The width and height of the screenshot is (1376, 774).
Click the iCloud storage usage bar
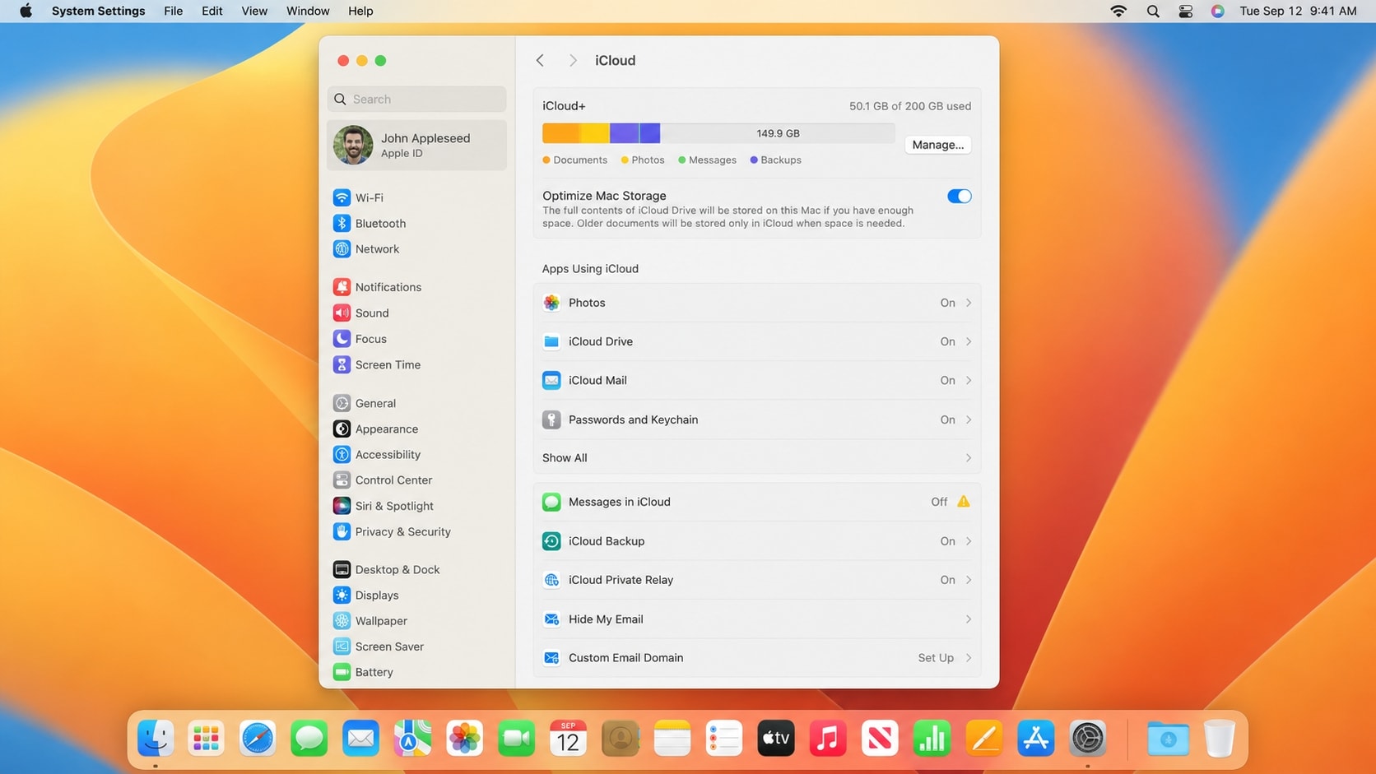(718, 133)
